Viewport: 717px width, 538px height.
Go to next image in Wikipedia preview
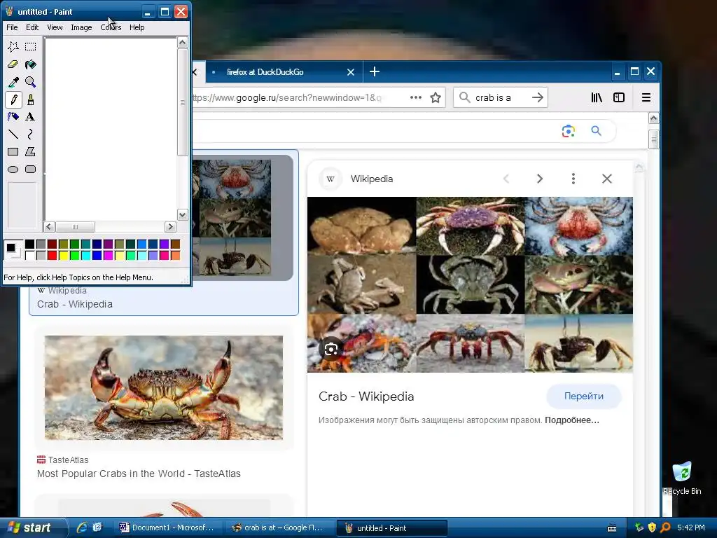click(540, 179)
